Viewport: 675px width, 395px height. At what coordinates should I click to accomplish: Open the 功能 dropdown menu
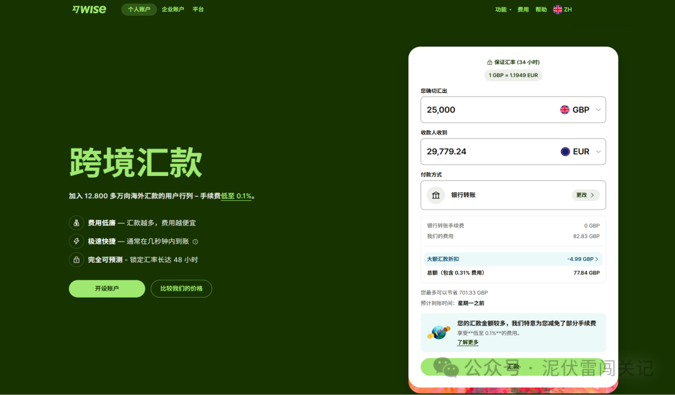click(x=503, y=9)
